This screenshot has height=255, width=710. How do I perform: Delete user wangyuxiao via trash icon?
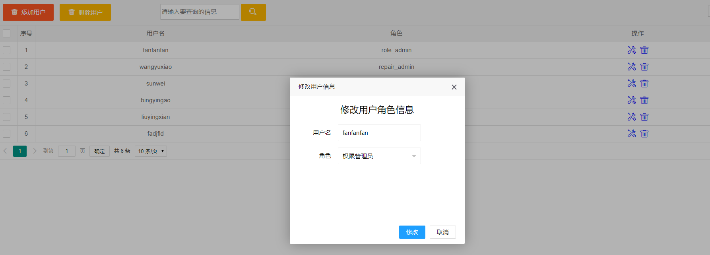click(644, 67)
